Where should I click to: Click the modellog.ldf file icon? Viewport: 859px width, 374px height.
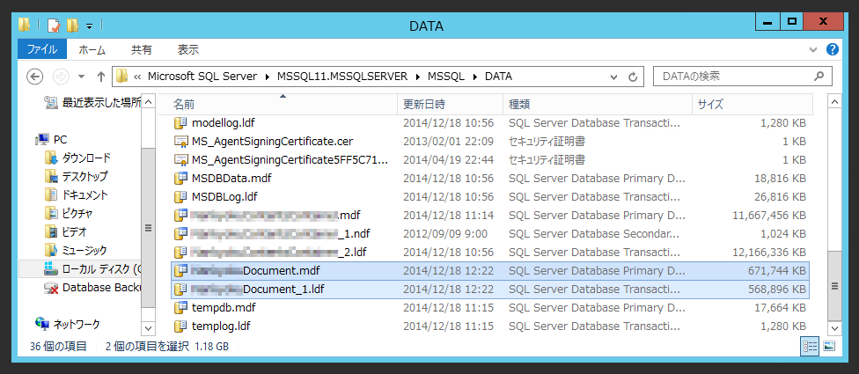click(180, 122)
